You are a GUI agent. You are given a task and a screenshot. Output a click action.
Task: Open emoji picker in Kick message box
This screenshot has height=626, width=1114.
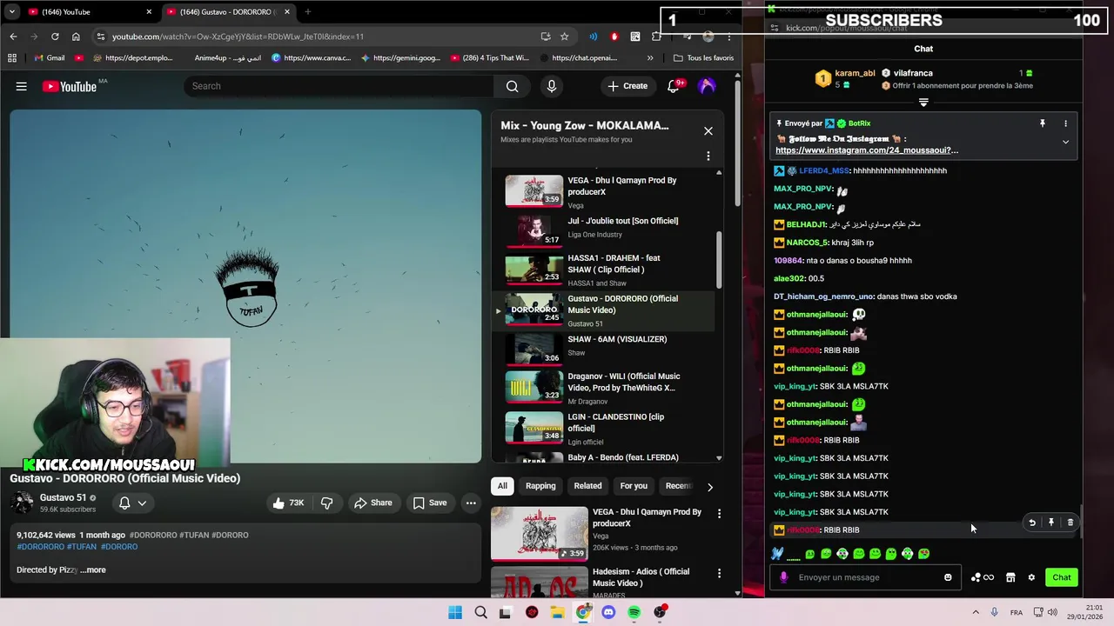(x=948, y=577)
